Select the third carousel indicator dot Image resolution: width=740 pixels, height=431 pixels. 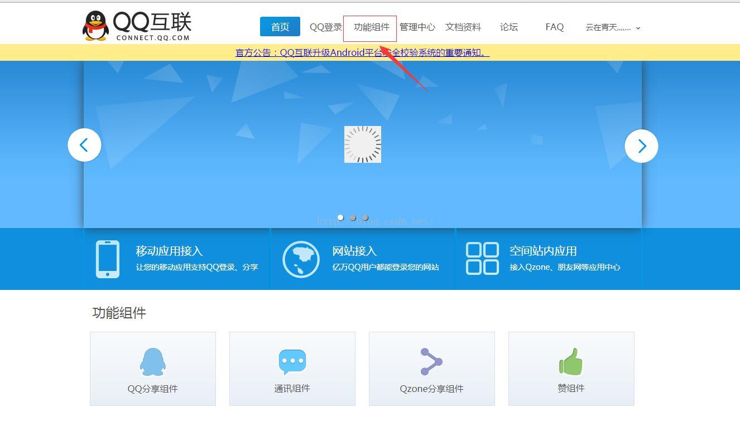point(365,217)
